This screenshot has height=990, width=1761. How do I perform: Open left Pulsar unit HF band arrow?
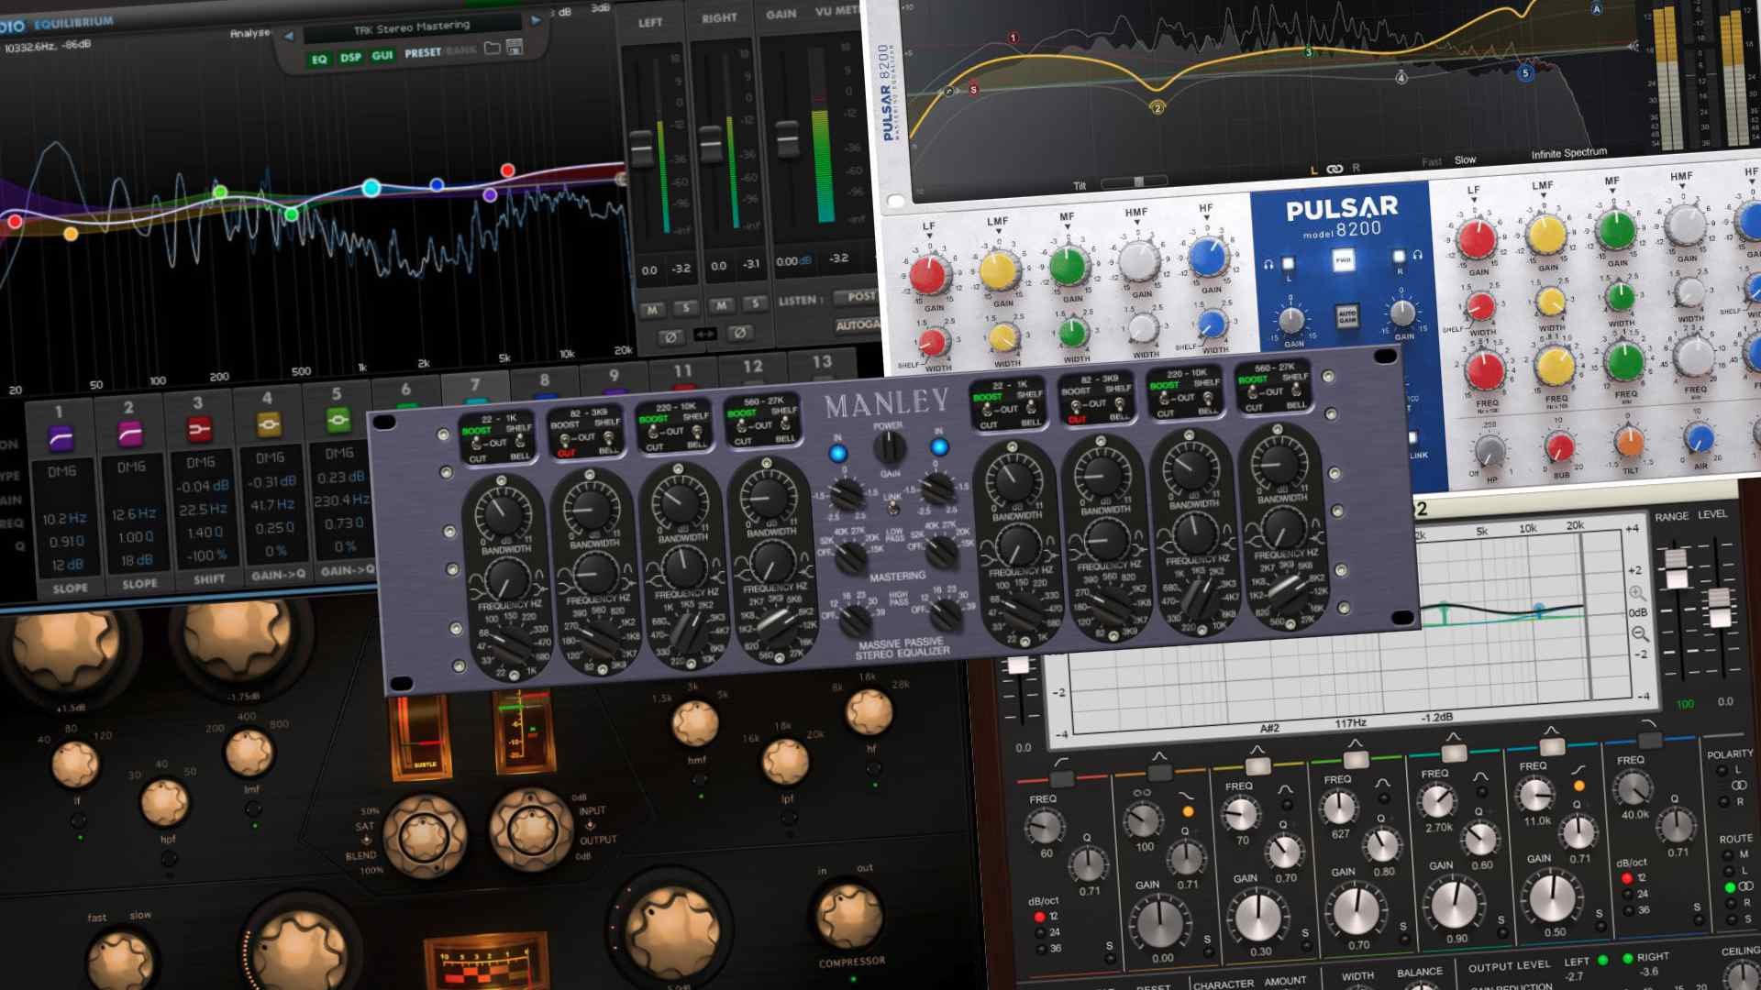(x=1206, y=219)
